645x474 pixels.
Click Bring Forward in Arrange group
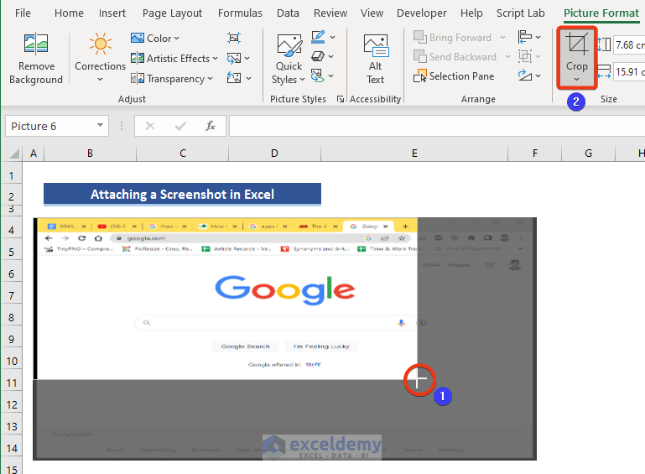pos(452,38)
